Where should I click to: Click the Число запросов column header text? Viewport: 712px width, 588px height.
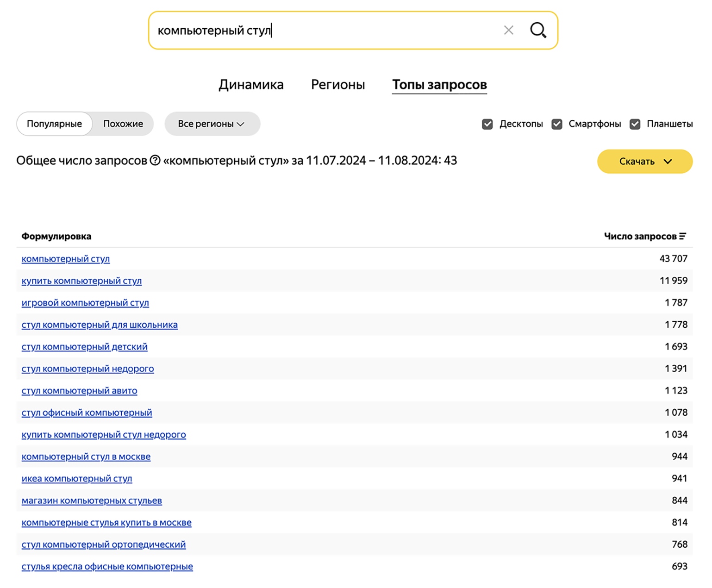coord(640,237)
